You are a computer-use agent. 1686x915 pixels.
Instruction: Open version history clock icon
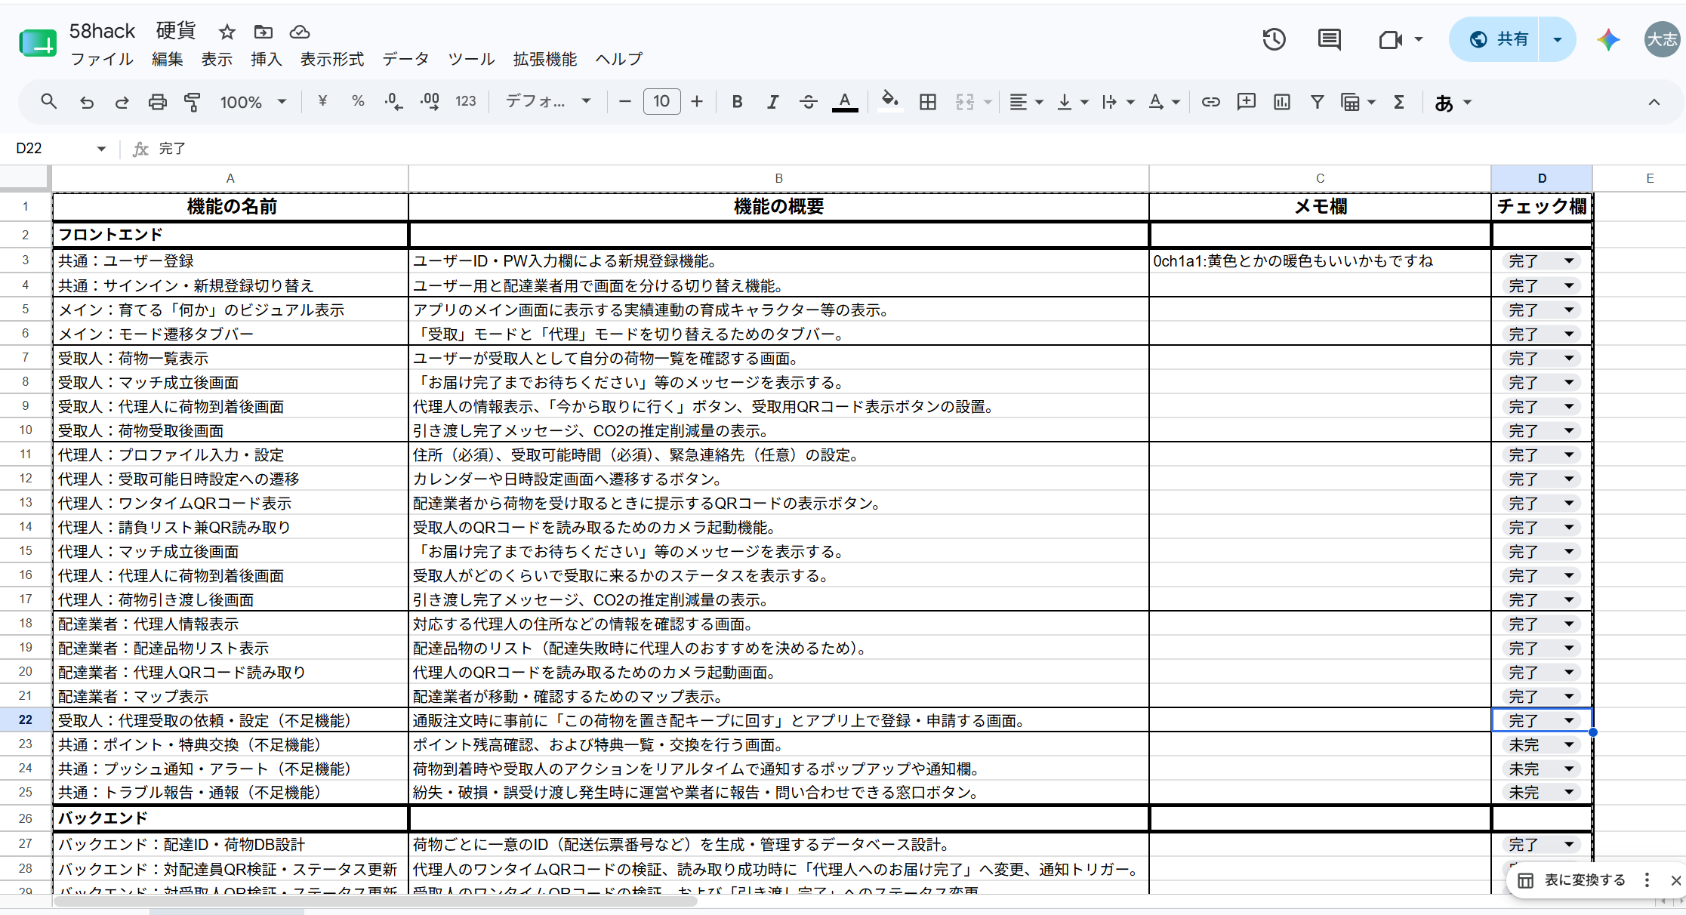tap(1274, 39)
